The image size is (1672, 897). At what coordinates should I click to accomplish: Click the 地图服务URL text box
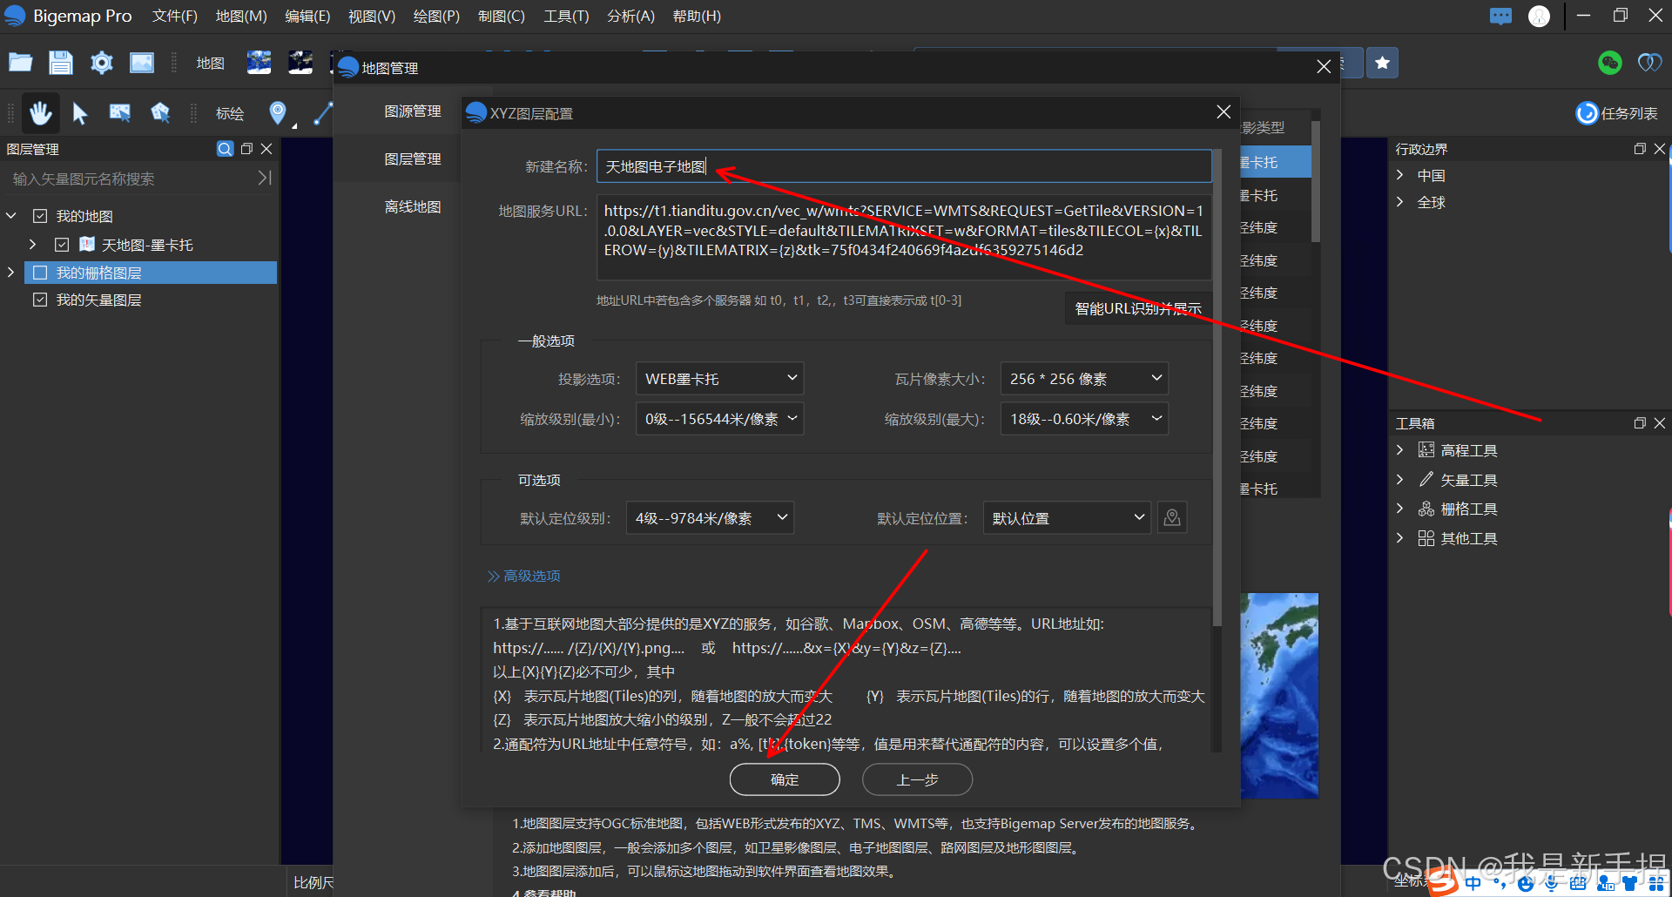904,237
